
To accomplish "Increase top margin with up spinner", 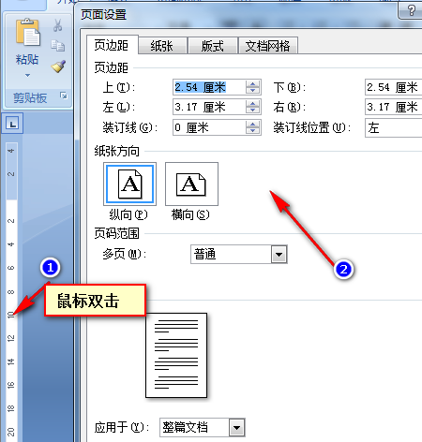I will click(252, 83).
